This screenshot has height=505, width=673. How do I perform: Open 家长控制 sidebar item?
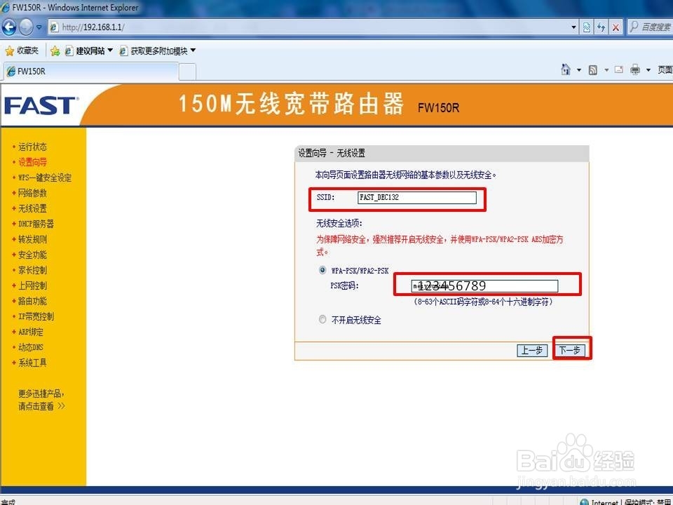[32, 271]
